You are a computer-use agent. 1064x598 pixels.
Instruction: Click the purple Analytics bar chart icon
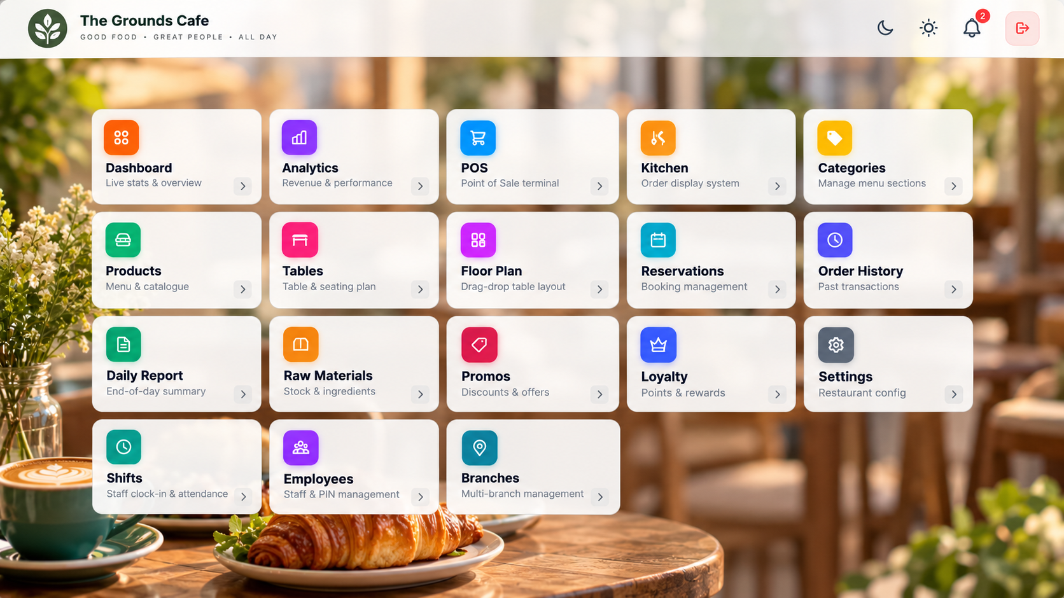coord(299,137)
